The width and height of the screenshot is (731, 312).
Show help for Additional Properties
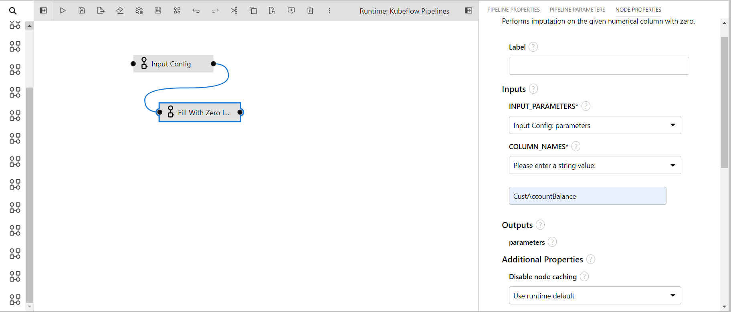click(591, 259)
